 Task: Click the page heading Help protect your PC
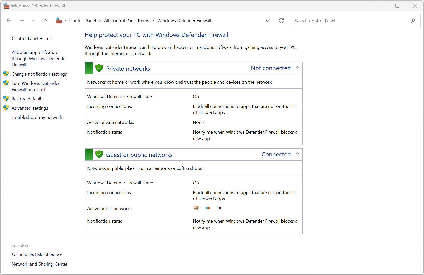(x=156, y=35)
